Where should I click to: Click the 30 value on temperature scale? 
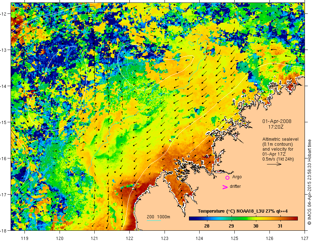click(x=256, y=226)
